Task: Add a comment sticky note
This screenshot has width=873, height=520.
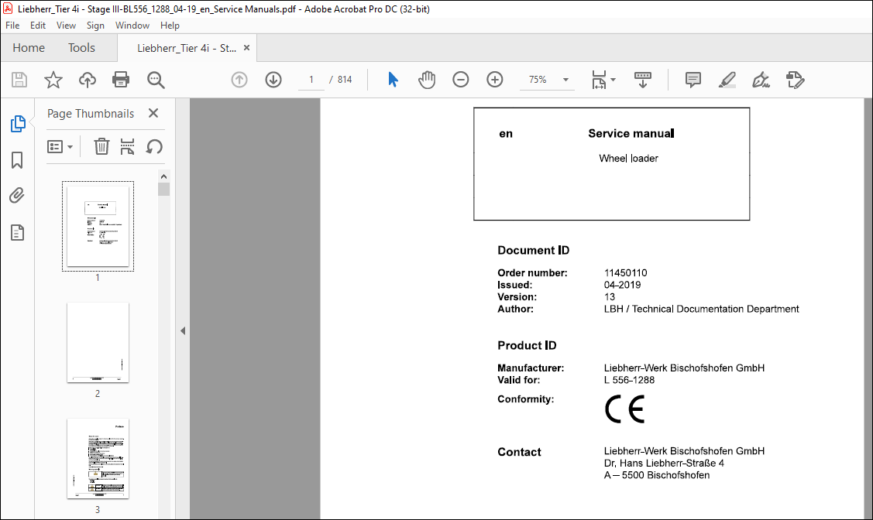Action: [693, 80]
